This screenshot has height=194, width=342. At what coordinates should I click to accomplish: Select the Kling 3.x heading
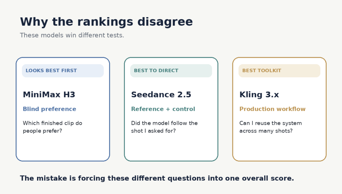pos(259,95)
